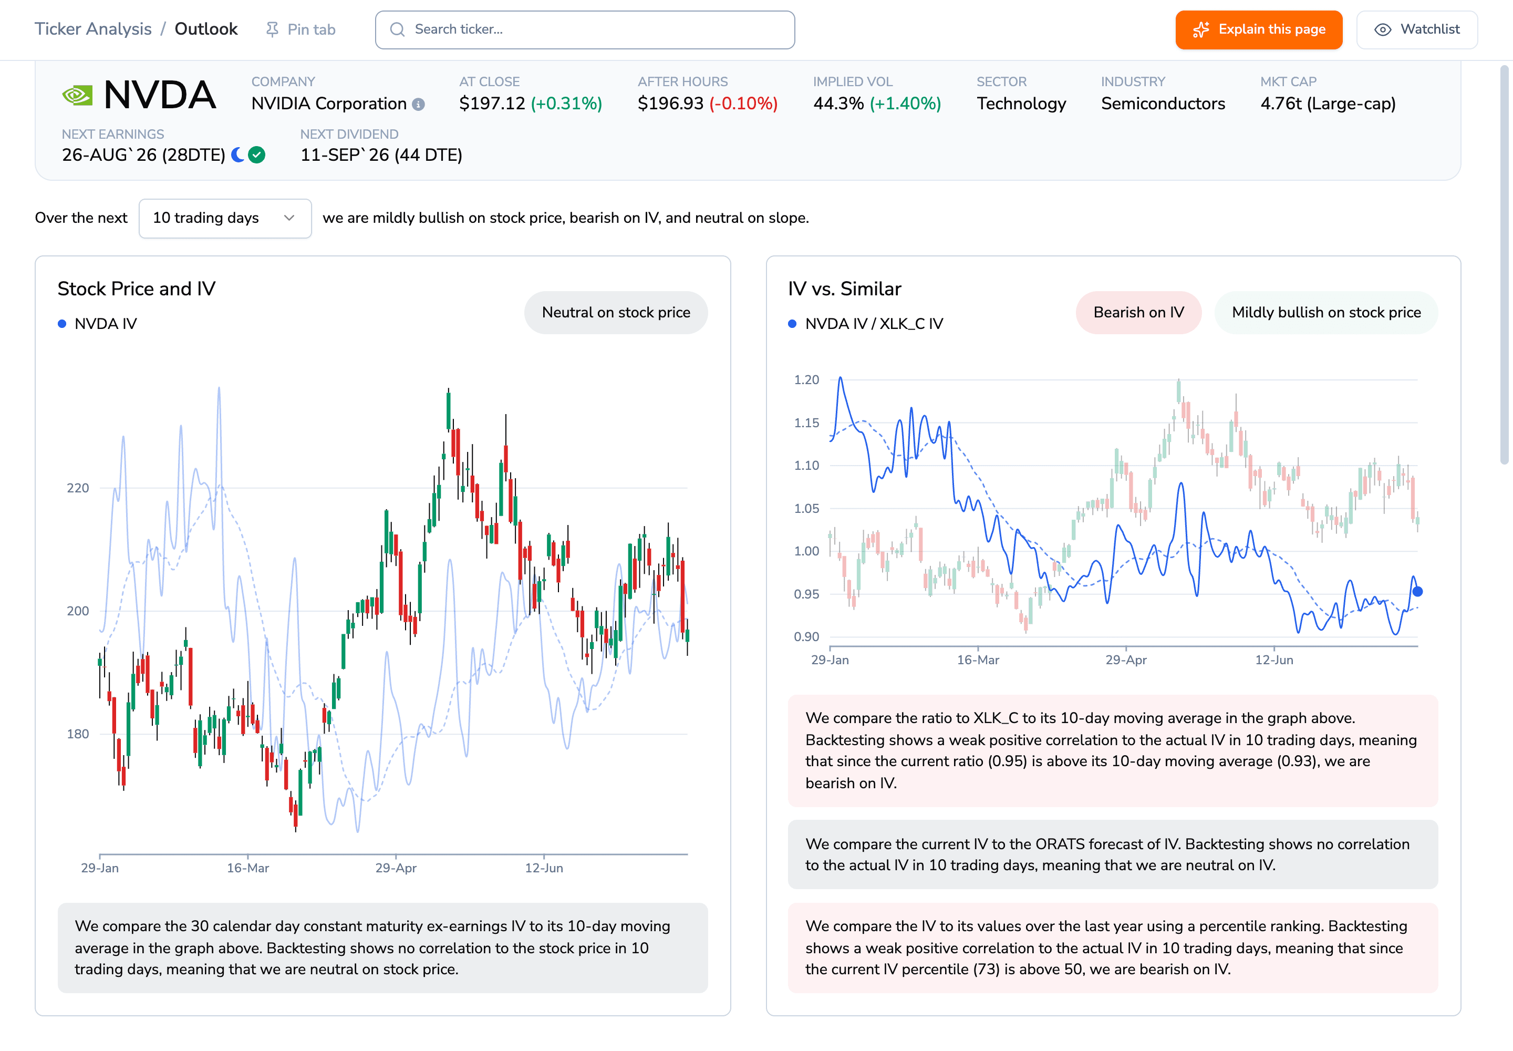The image size is (1513, 1051).
Task: Click the magnifier icon in the search box
Action: 397,29
